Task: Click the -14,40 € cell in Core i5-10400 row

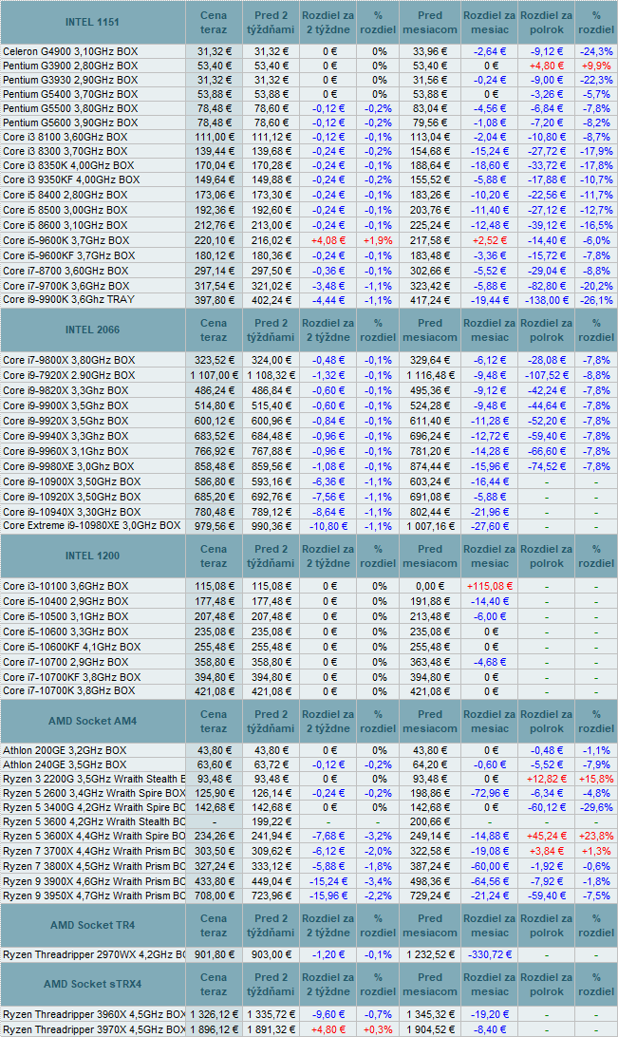Action: tap(490, 602)
